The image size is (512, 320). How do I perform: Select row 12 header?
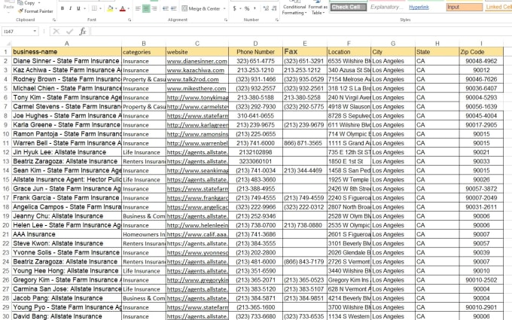6,152
